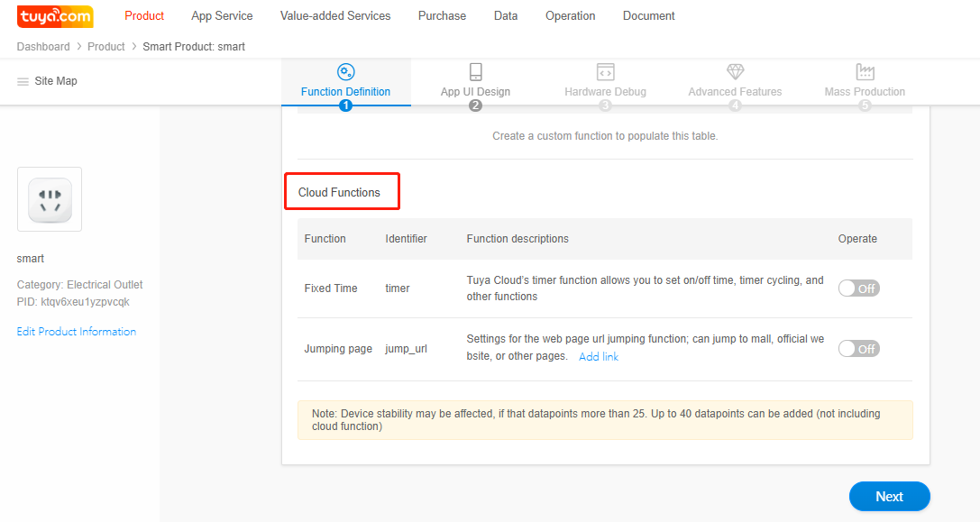
Task: Open the Purchase menu
Action: (x=442, y=16)
